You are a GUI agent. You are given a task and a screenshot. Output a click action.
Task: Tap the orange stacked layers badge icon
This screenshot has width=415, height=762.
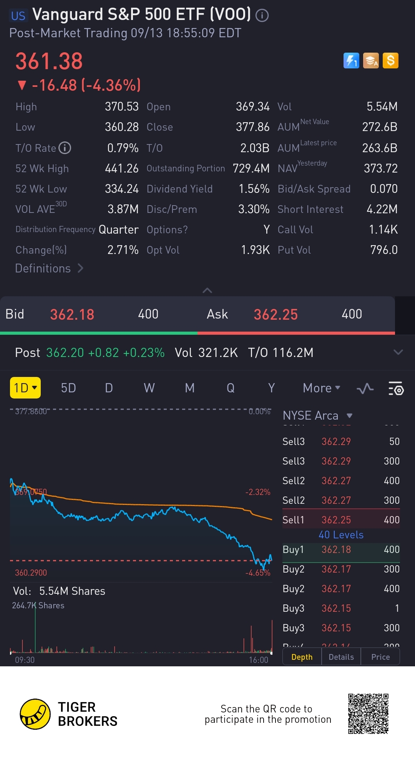coord(371,61)
